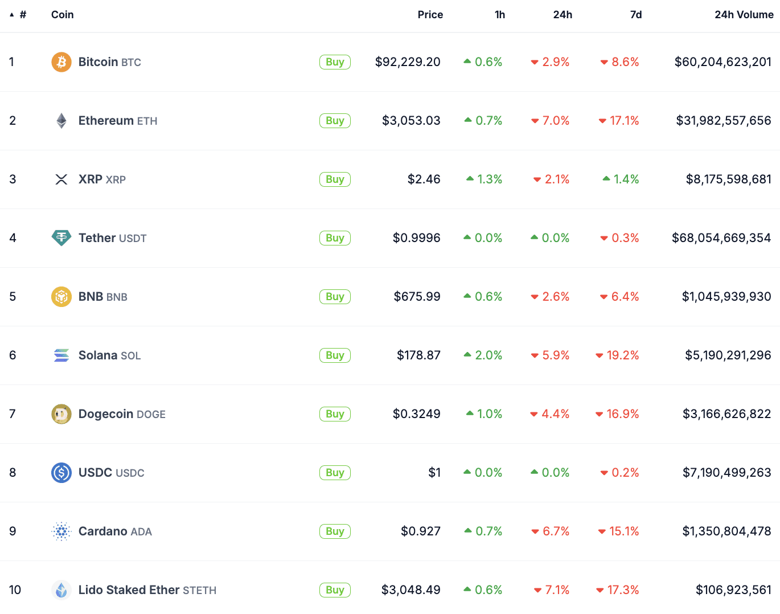Sort by the 24h Volume column header
Image resolution: width=780 pixels, height=614 pixels.
point(744,15)
